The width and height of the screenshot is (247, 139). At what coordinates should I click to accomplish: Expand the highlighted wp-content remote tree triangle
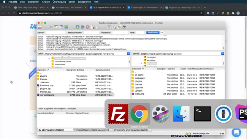click(x=141, y=63)
